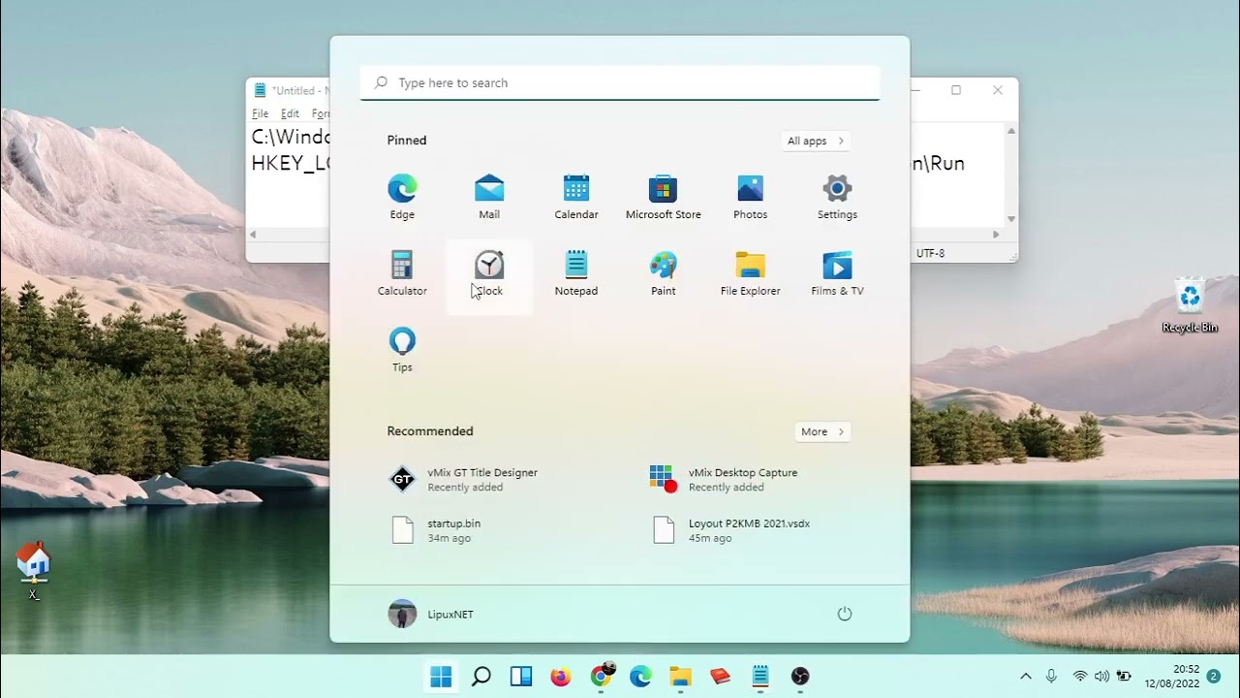1240x698 pixels.
Task: Close the Notepad window
Action: tap(998, 90)
